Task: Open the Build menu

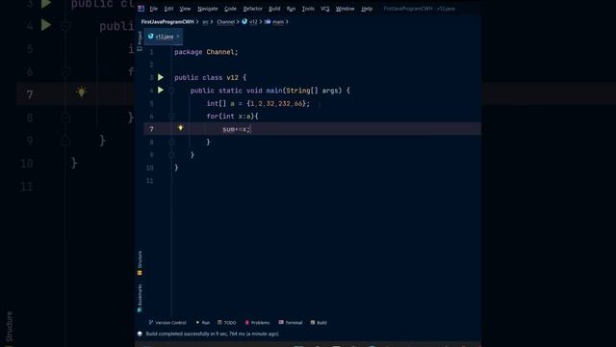Action: point(274,9)
